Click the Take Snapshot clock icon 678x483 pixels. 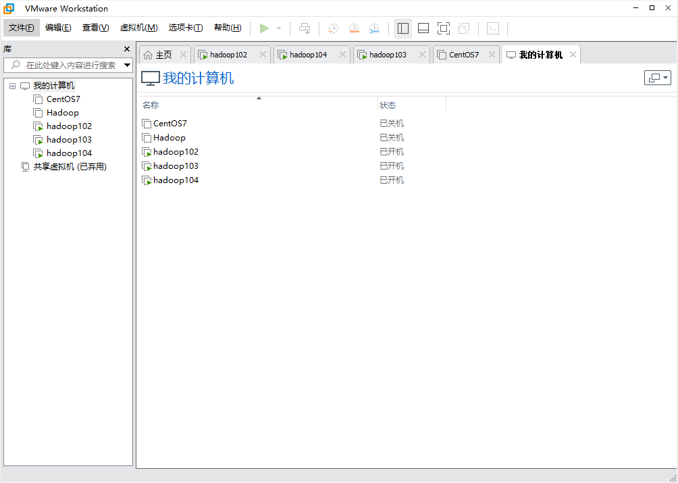point(333,28)
